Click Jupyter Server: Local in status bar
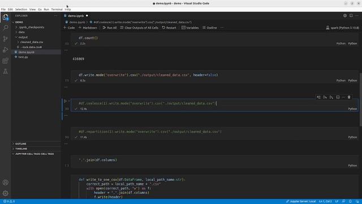 coord(301,202)
